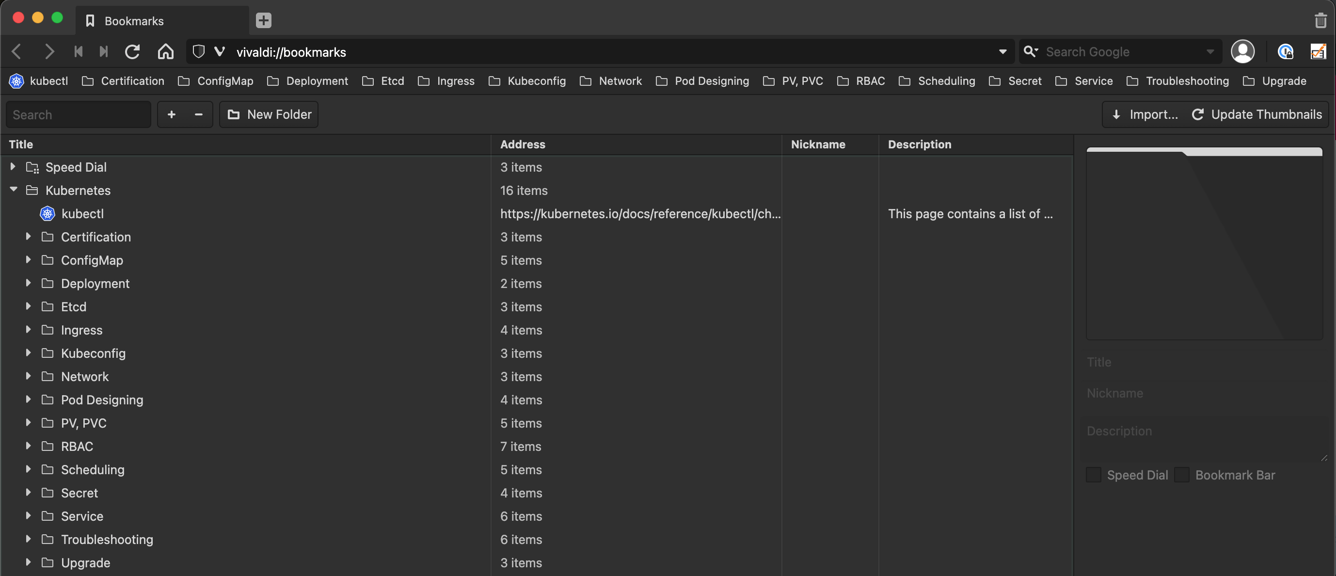Open a new tab with plus icon
This screenshot has width=1336, height=576.
(263, 21)
